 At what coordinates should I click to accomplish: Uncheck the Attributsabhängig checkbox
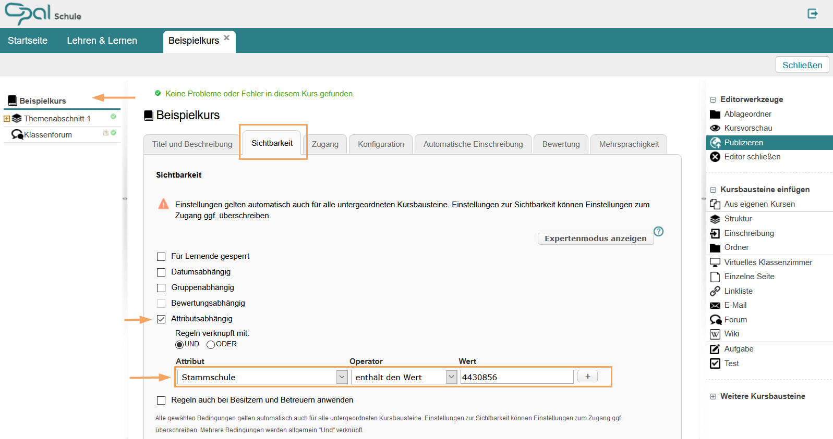click(161, 319)
